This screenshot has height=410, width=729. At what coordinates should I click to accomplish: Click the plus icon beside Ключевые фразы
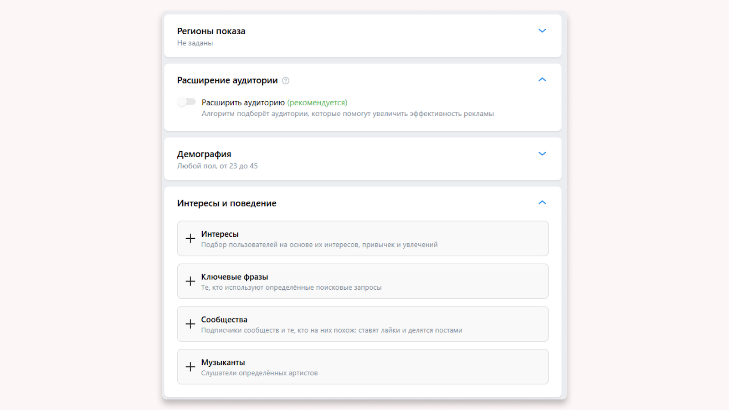click(x=190, y=281)
